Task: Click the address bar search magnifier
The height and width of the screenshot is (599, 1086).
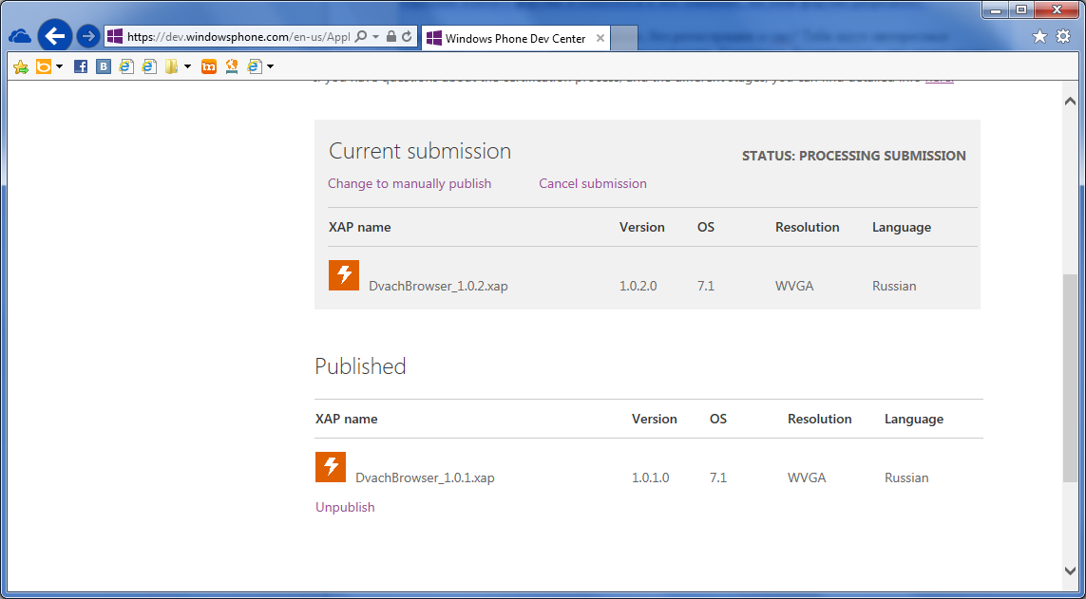Action: (x=360, y=37)
